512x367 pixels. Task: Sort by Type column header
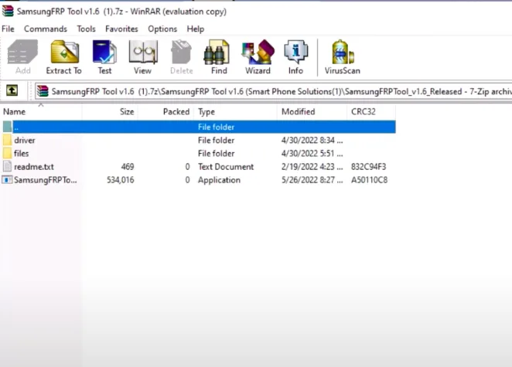click(x=235, y=111)
